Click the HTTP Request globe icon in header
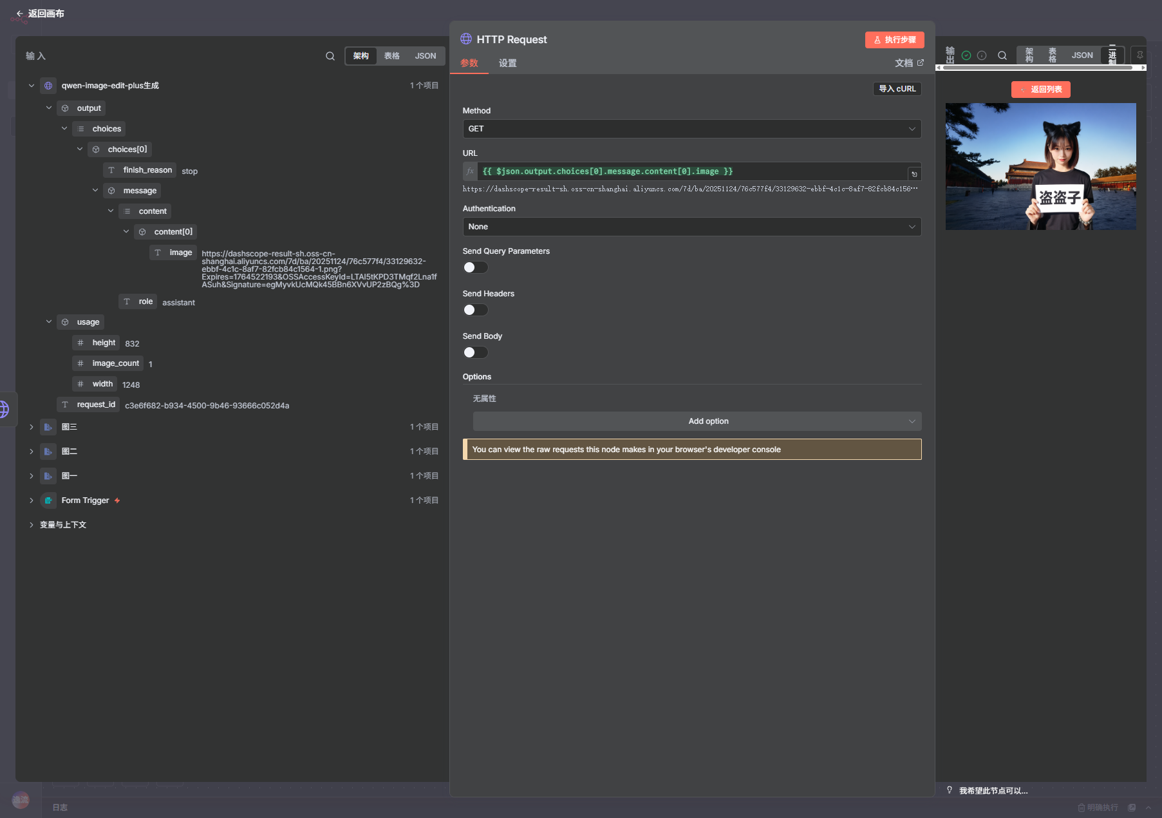The height and width of the screenshot is (818, 1162). tap(466, 39)
